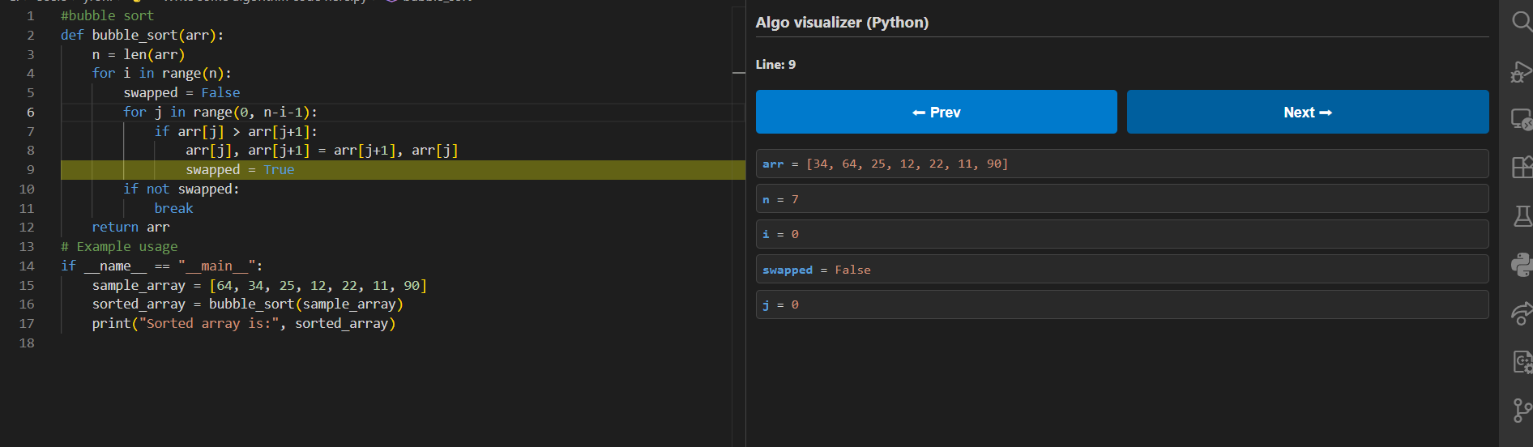Click the swap statement on line 8
Image resolution: width=1533 pixels, height=447 pixels.
tap(322, 150)
